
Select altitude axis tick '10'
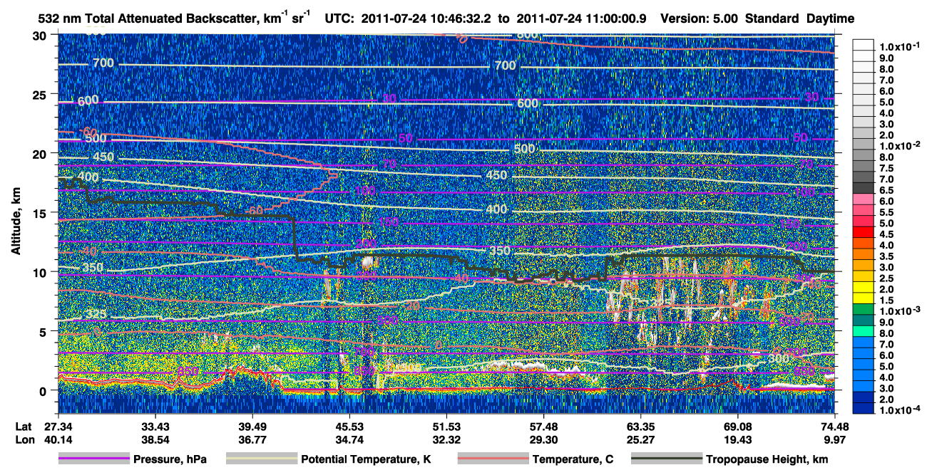pyautogui.click(x=41, y=272)
